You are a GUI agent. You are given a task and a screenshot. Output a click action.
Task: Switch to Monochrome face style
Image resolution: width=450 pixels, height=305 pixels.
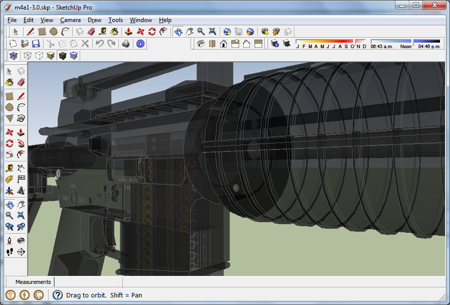tap(74, 56)
